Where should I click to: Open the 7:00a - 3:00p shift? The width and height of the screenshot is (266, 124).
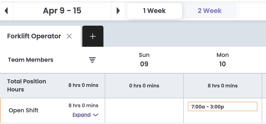click(x=222, y=107)
